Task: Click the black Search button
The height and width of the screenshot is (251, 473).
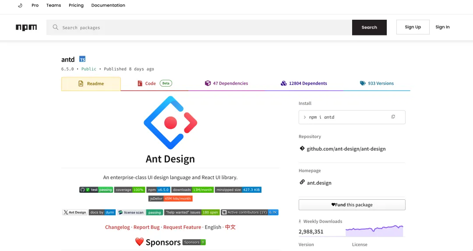Action: 369,28
